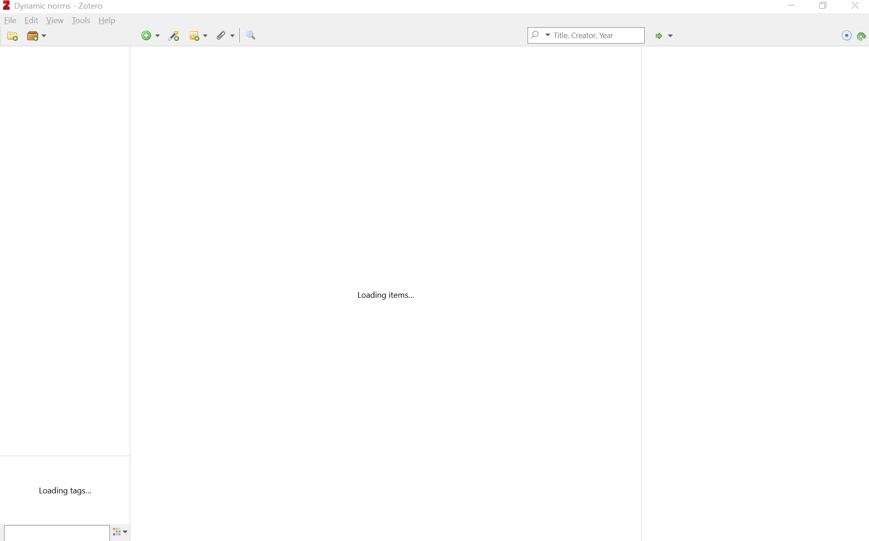This screenshot has height=541, width=869.
Task: Open the Edit menu
Action: tap(31, 20)
